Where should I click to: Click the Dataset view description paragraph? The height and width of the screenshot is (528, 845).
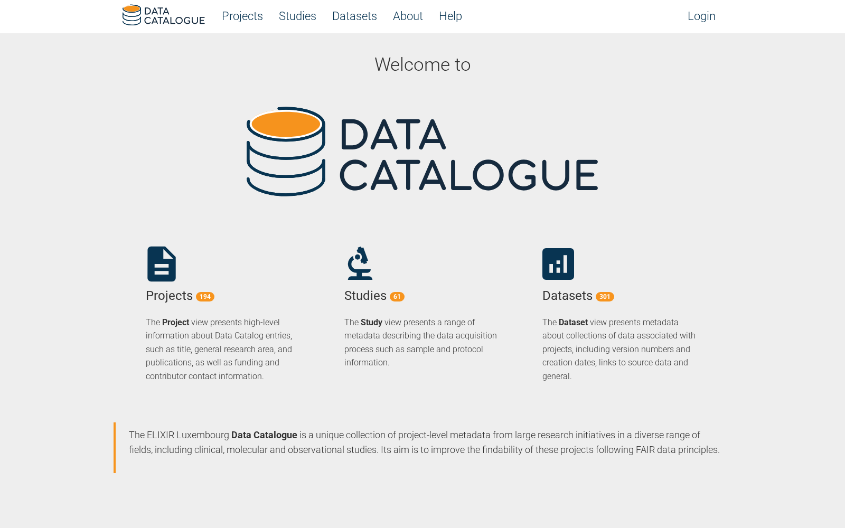pyautogui.click(x=619, y=349)
